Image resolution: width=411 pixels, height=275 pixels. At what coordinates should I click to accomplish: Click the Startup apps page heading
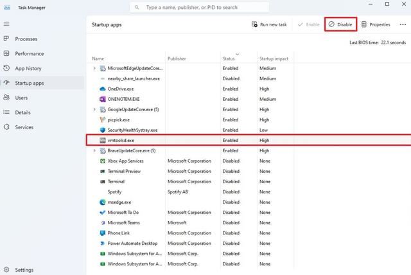pos(107,24)
